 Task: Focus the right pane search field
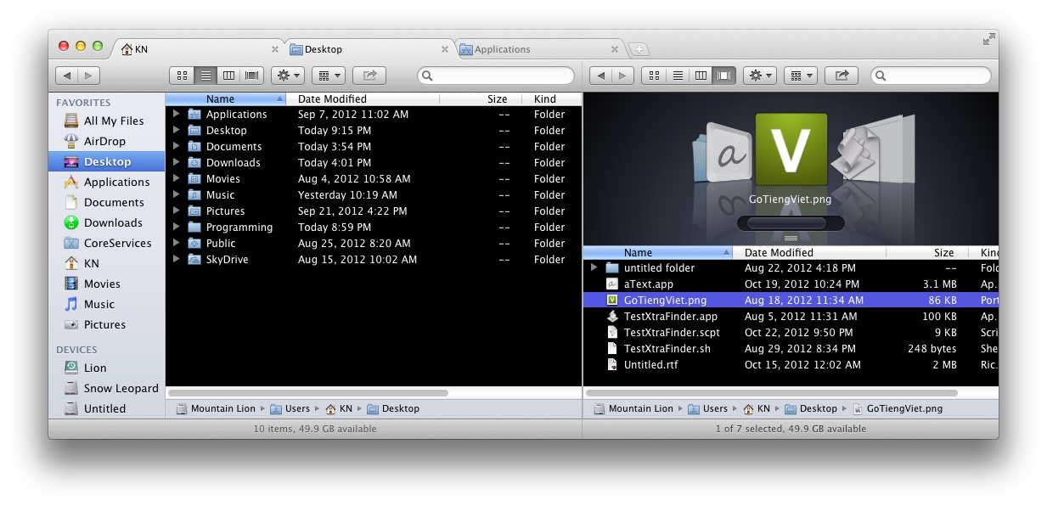pos(932,76)
